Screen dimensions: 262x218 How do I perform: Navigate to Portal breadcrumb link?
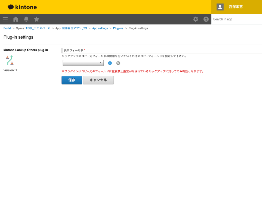[x=7, y=28]
